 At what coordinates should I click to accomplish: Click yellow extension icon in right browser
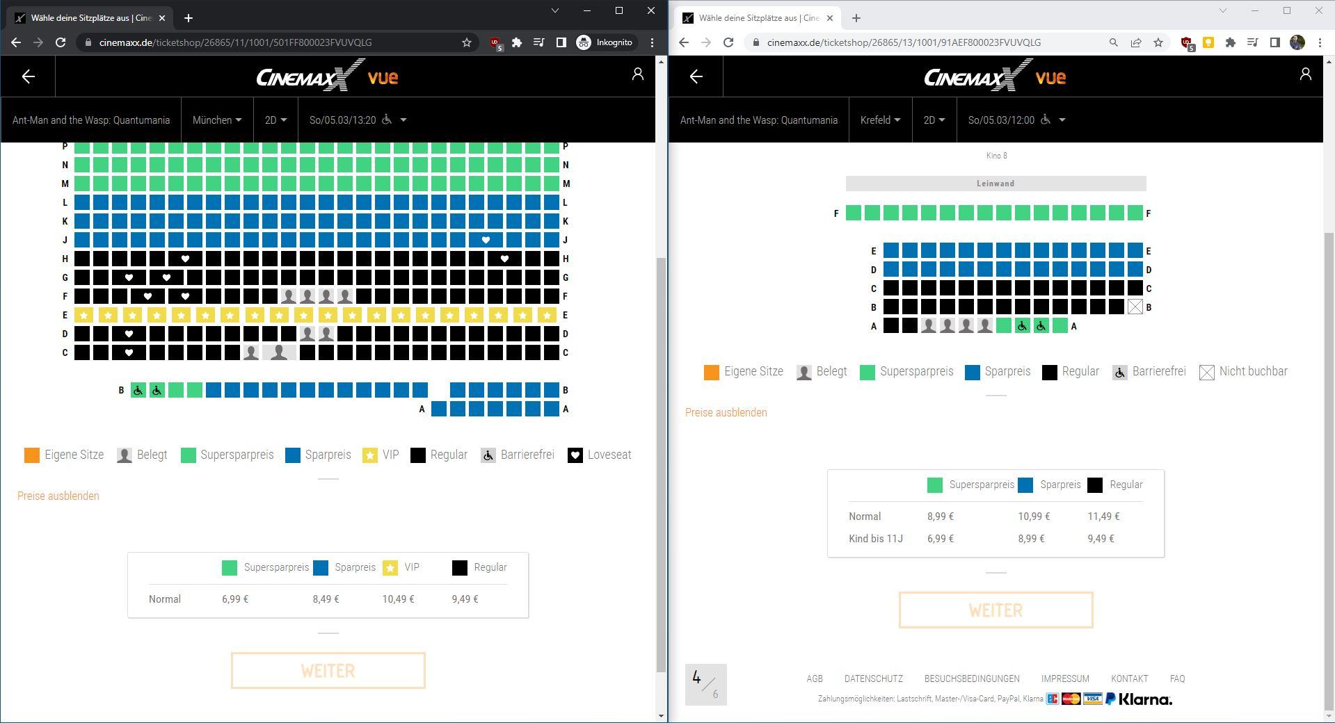1208,42
